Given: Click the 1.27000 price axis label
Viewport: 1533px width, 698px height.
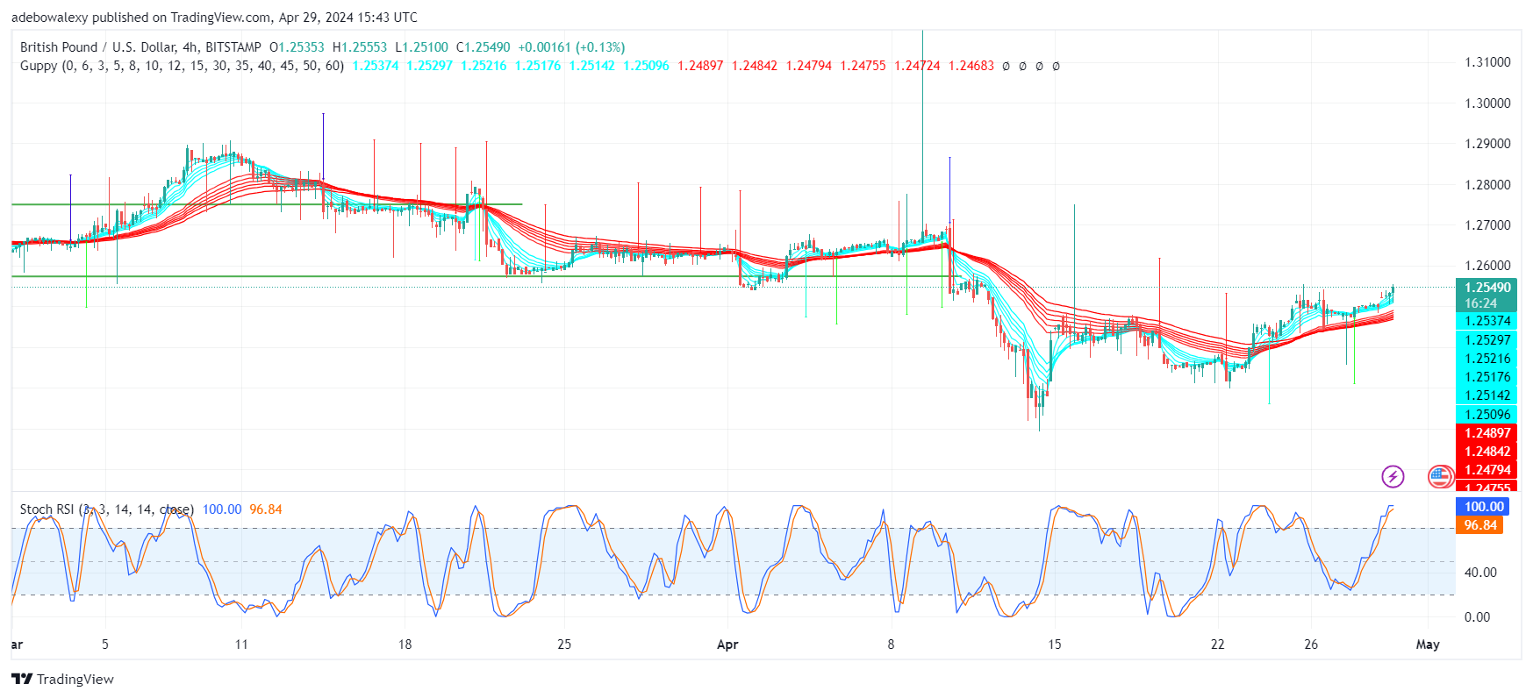Looking at the screenshot, I should pyautogui.click(x=1487, y=224).
